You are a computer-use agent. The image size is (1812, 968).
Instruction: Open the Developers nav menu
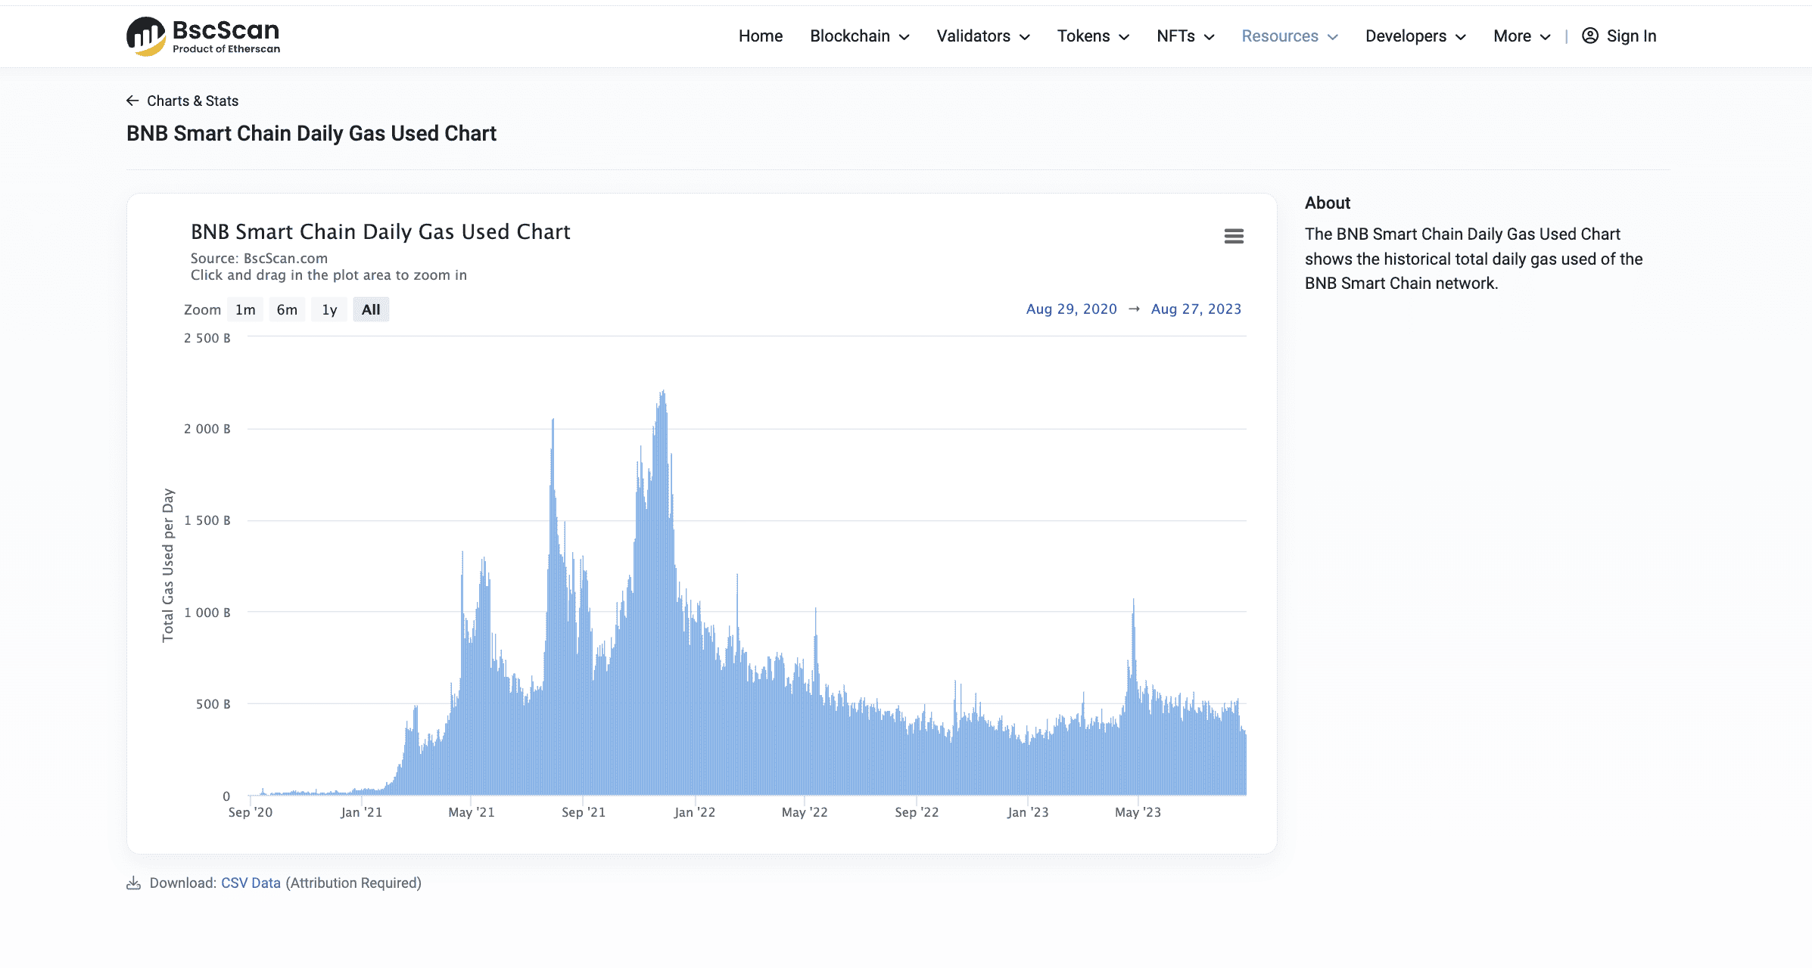(x=1415, y=36)
